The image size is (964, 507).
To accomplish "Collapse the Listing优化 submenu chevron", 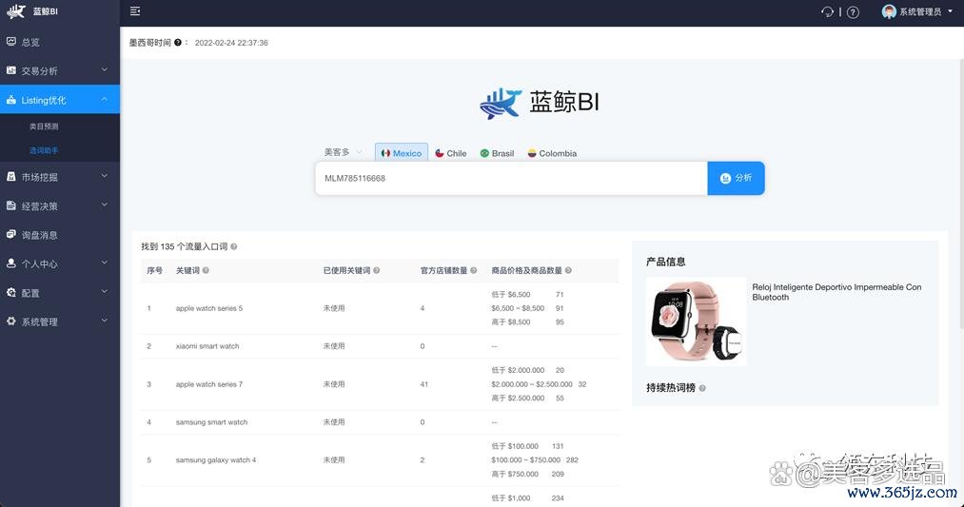I will coord(105,99).
